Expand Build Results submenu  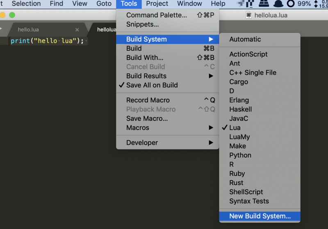[168, 76]
